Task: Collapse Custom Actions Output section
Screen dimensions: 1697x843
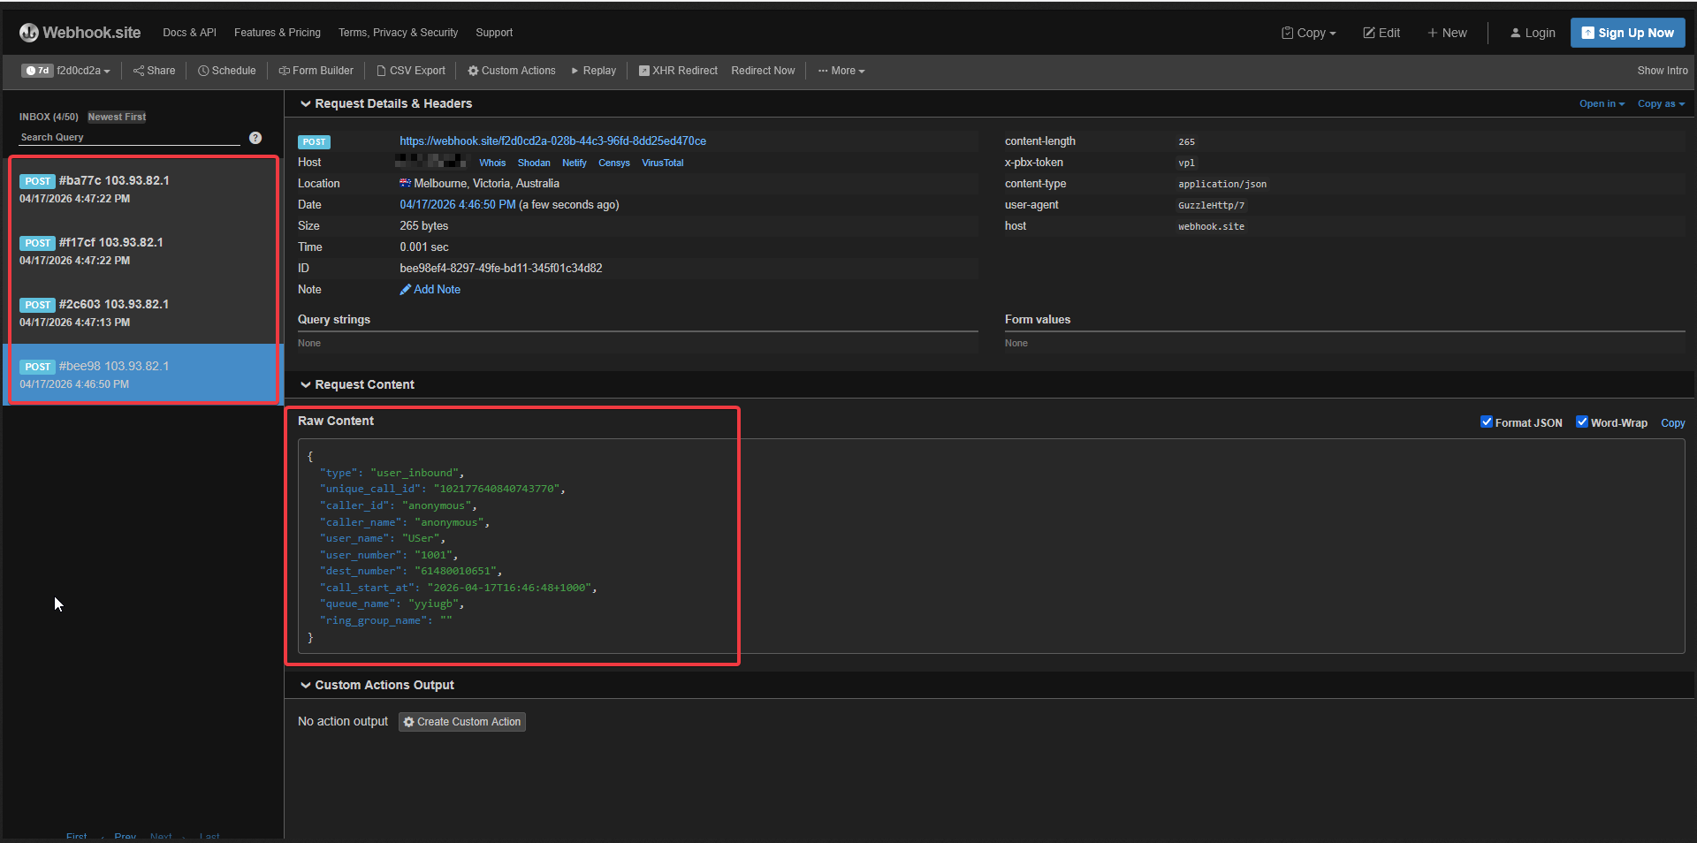Action: (x=377, y=685)
